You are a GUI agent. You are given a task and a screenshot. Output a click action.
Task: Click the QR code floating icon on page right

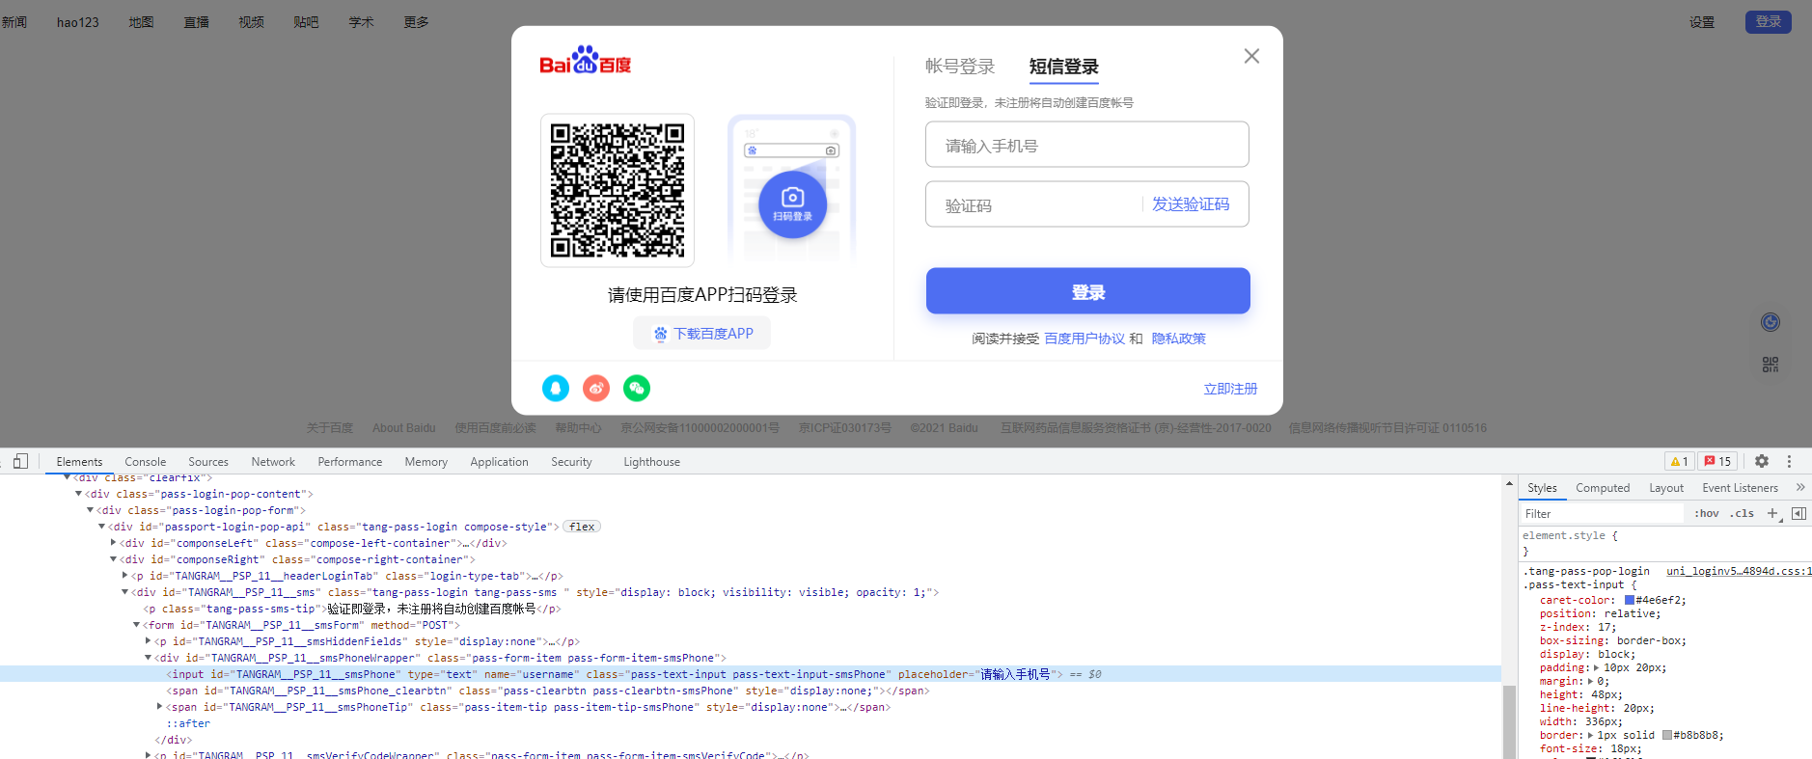(1771, 365)
